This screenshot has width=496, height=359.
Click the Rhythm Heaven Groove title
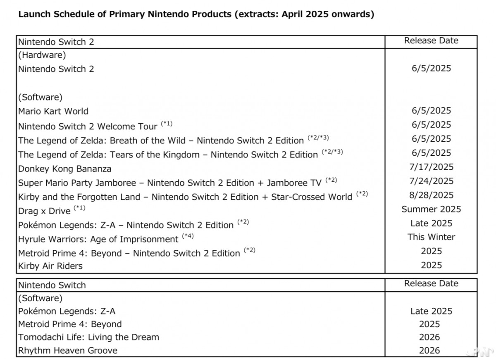68,350
